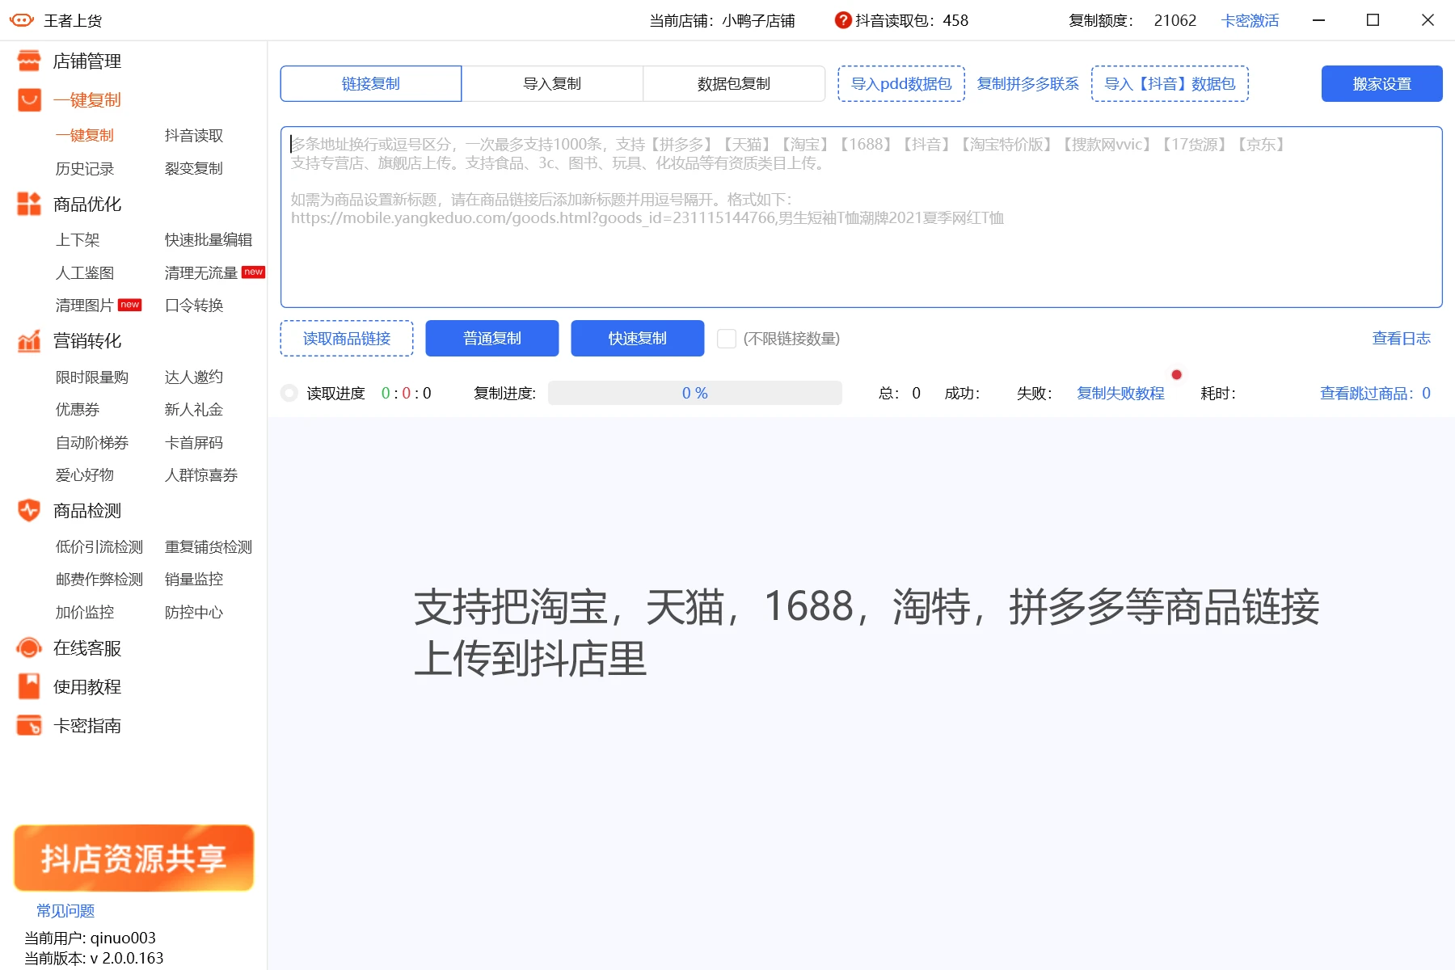Open 快速批量编辑 submenu item
The image size is (1455, 970).
pos(209,239)
